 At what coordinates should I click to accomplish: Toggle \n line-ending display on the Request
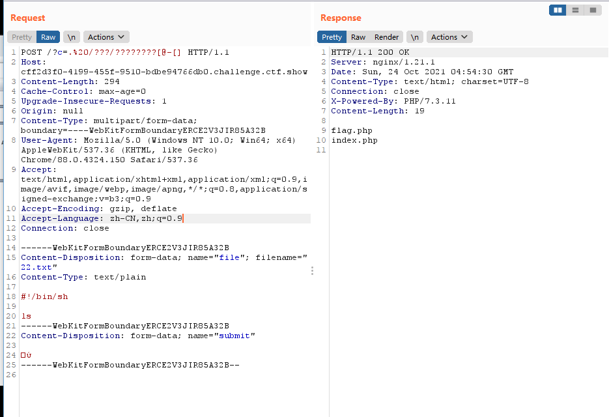pyautogui.click(x=71, y=36)
